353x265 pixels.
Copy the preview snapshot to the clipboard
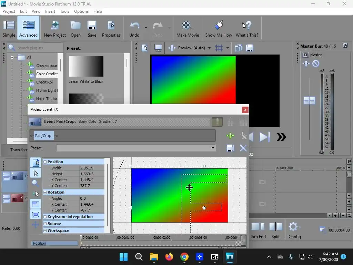239,48
